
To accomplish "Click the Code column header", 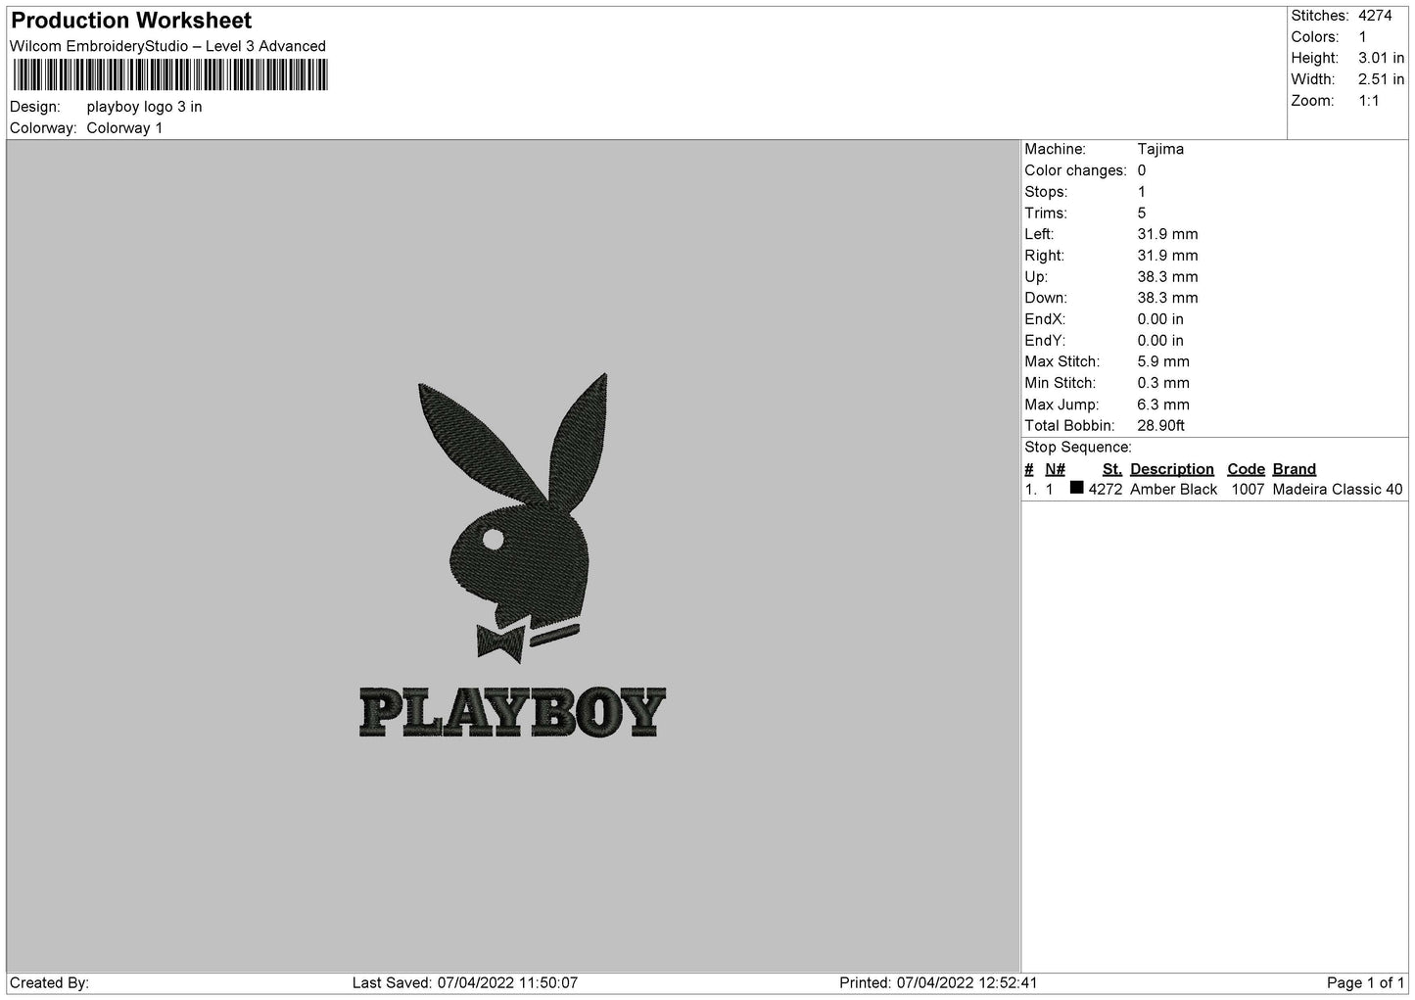I will pyautogui.click(x=1247, y=469).
